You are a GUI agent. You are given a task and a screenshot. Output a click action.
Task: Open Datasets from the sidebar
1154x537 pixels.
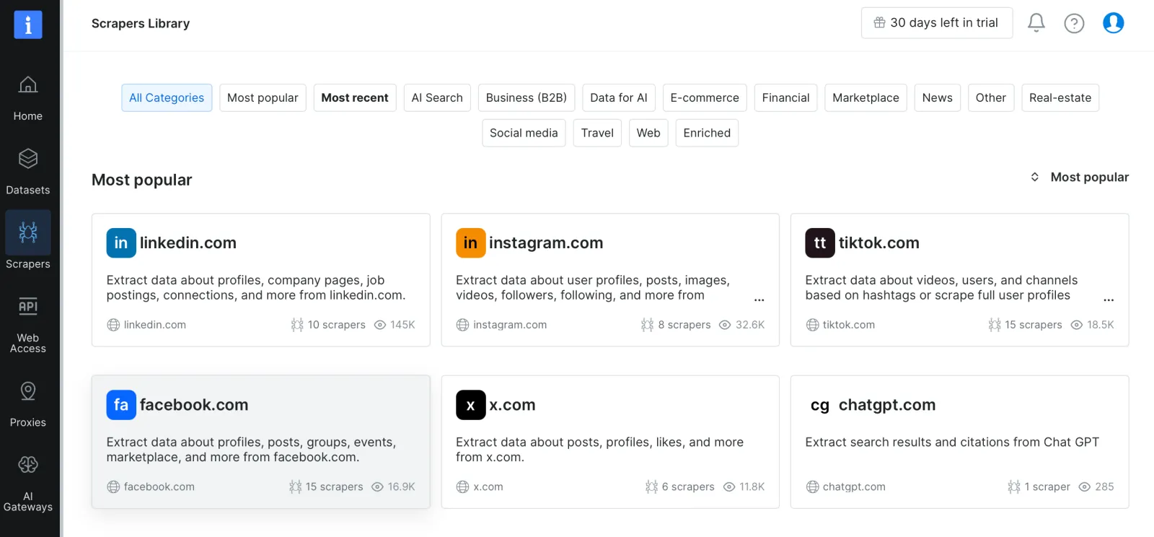click(x=28, y=172)
